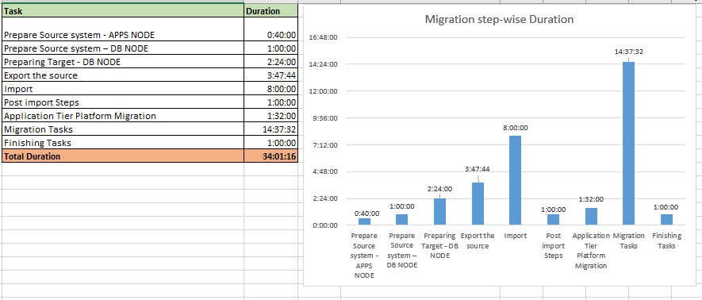Select the Post import Steps chart bar
Screen dimensions: 702x300
point(554,219)
